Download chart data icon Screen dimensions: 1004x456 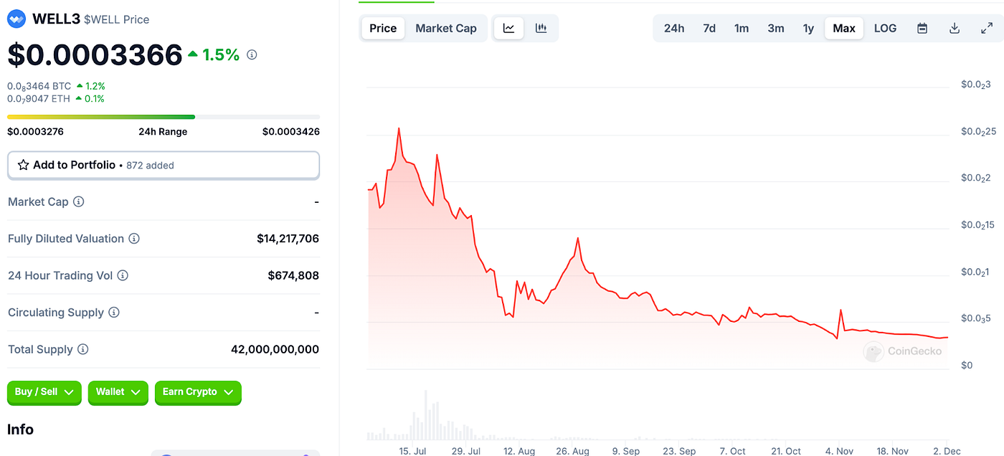pos(955,28)
